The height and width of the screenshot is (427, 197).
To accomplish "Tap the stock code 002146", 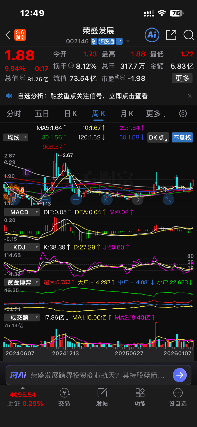I will click(77, 41).
